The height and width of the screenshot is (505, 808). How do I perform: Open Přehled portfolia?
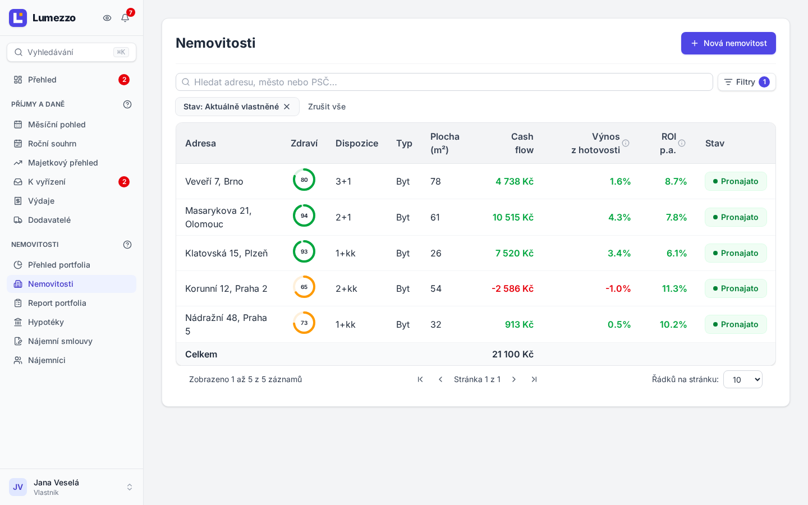point(71,265)
